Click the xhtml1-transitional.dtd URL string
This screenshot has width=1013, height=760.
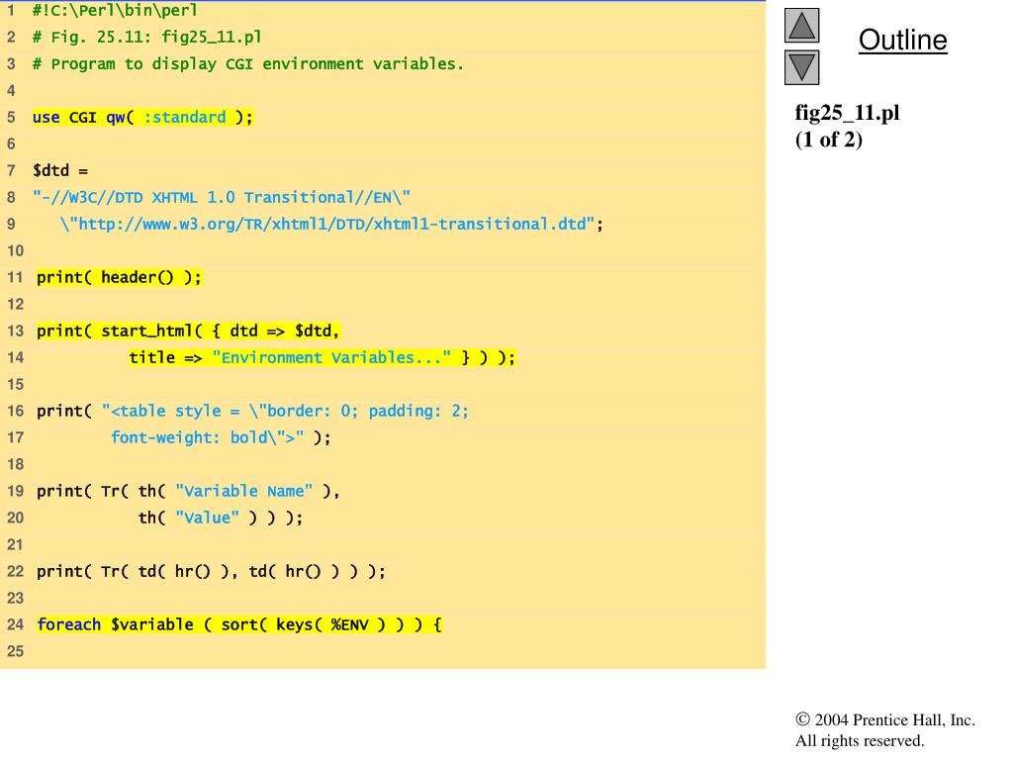click(x=331, y=225)
